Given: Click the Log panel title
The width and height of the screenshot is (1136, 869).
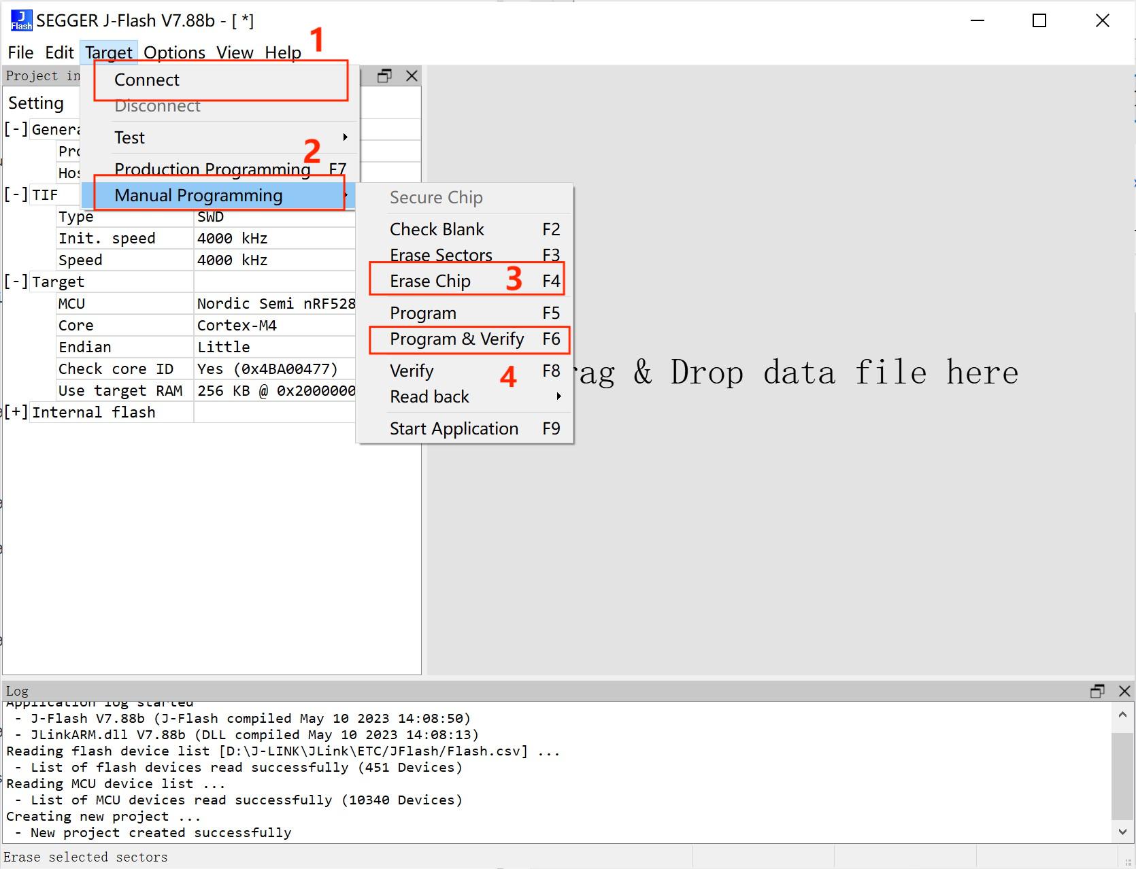Looking at the screenshot, I should [x=17, y=692].
